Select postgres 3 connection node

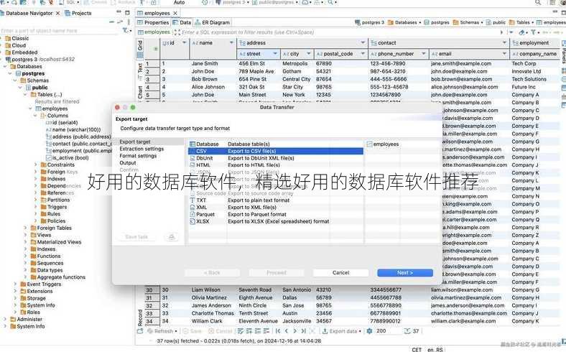point(40,59)
